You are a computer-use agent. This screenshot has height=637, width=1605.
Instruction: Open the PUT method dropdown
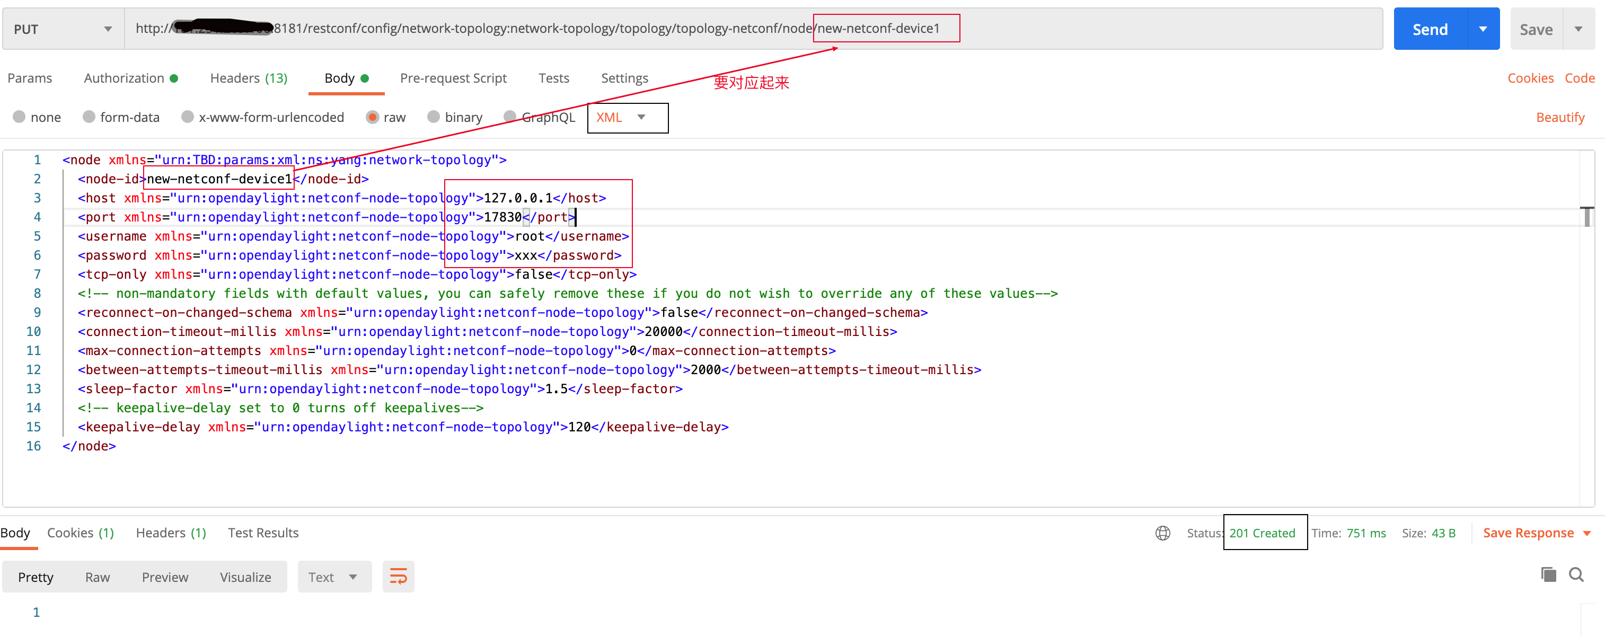63,29
